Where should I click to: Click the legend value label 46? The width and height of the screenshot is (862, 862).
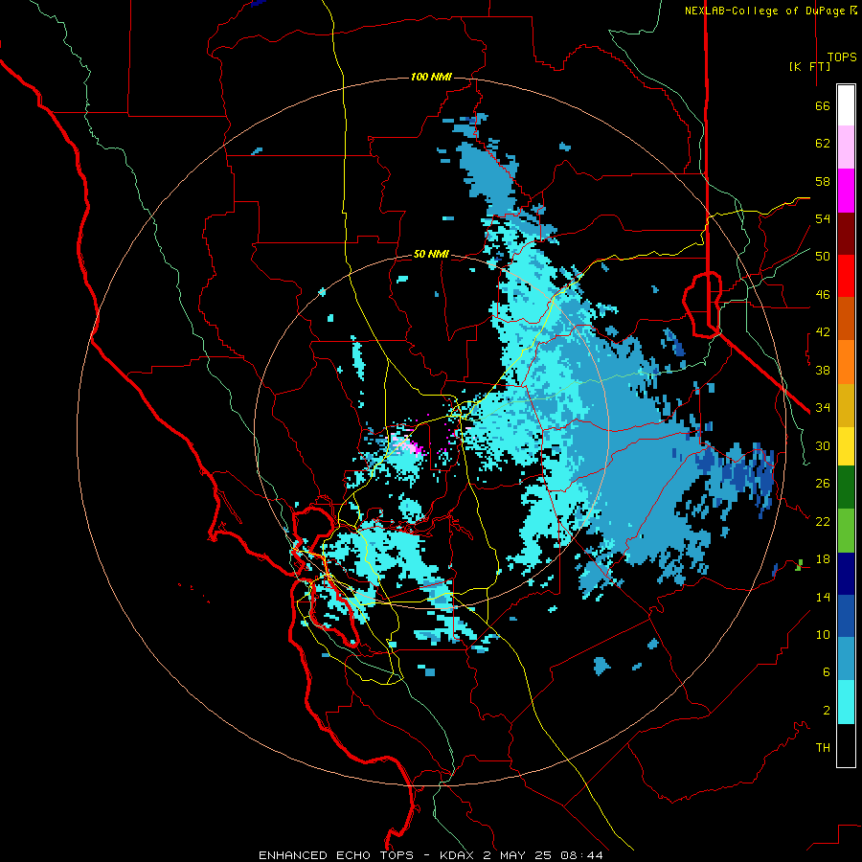[823, 295]
